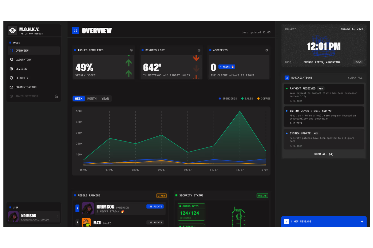Click the 09/07 date label on chart axis
Image resolution: width=373 pixels, height=248 pixels.
click(162, 170)
